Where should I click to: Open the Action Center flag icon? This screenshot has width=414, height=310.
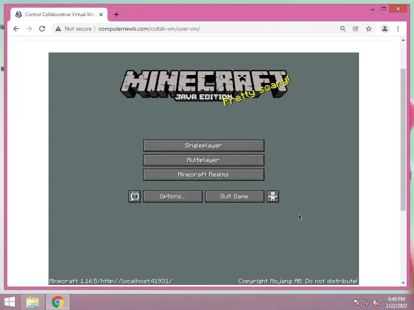coord(356,302)
